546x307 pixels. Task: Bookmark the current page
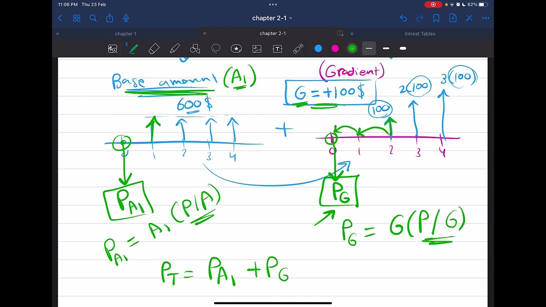436,18
